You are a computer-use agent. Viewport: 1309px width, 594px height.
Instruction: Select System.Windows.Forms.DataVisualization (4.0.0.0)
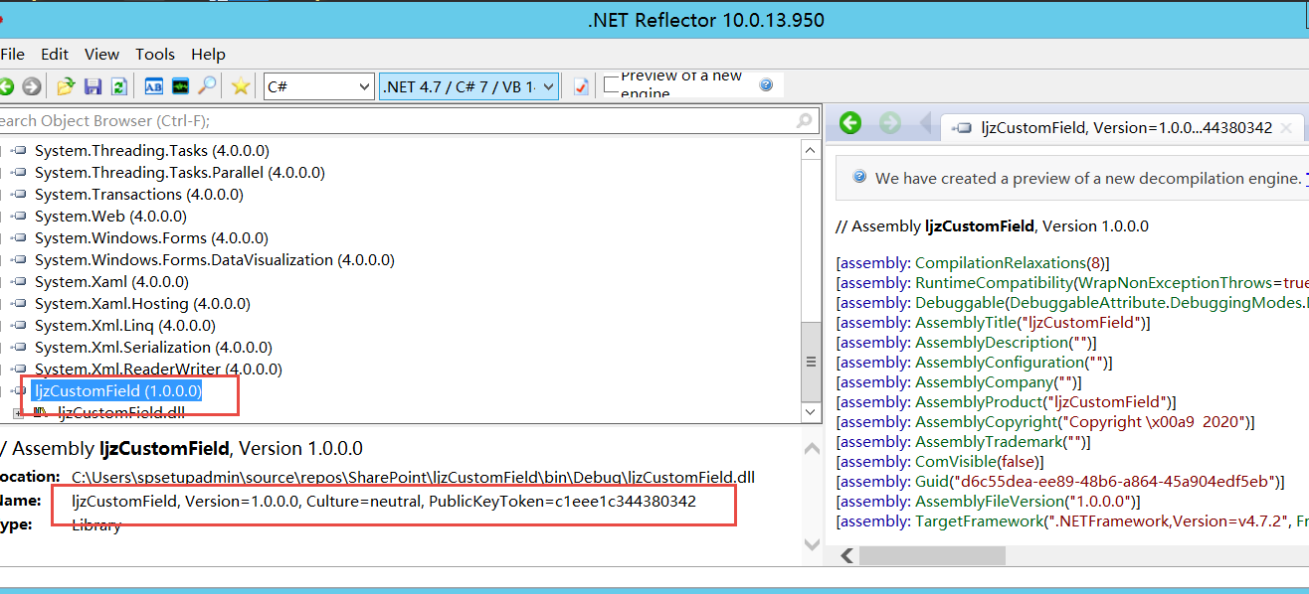214,260
